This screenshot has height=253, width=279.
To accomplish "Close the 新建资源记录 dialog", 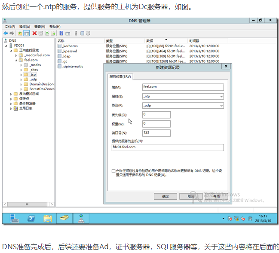I will pyautogui.click(x=226, y=66).
